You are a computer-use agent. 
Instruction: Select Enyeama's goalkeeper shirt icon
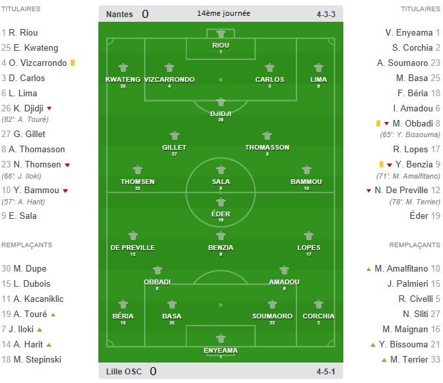pyautogui.click(x=221, y=339)
